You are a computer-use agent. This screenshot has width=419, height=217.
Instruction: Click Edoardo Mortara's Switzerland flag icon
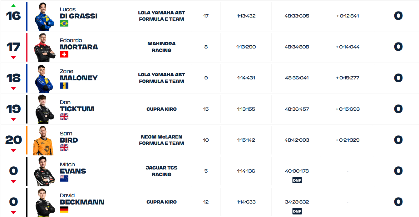click(64, 54)
